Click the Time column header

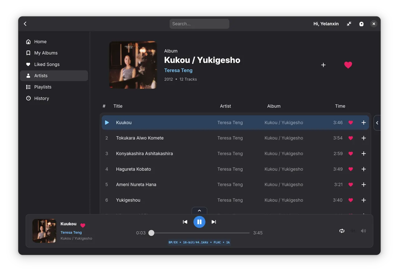coord(340,106)
